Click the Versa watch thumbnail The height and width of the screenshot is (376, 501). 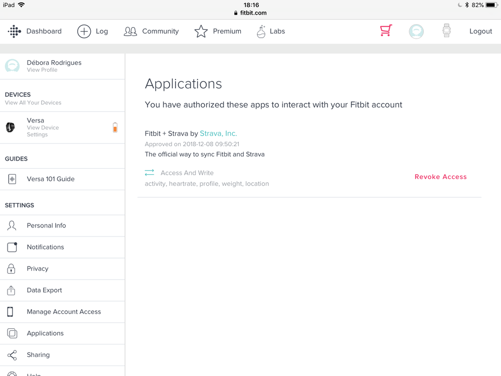(x=10, y=127)
